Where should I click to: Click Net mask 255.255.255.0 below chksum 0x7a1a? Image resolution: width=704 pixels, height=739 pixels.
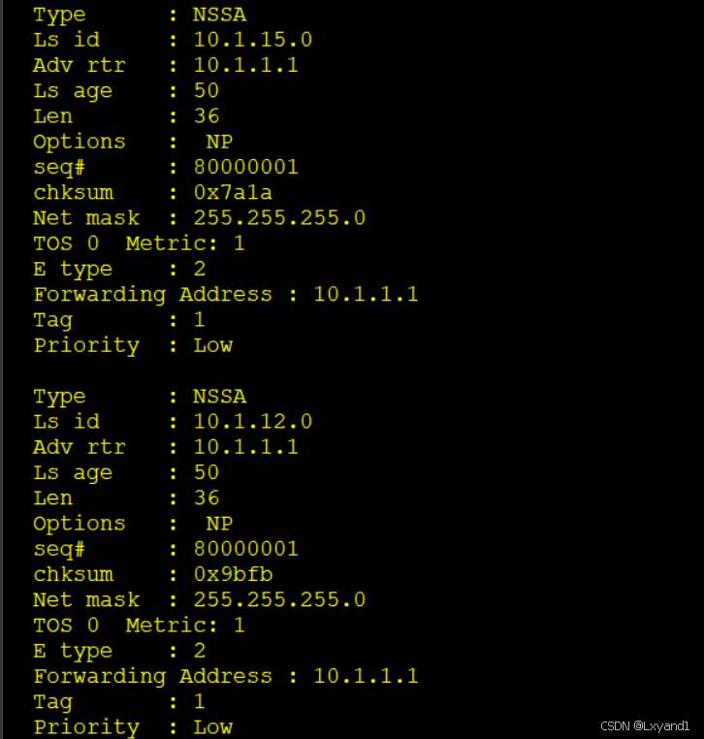point(279,218)
